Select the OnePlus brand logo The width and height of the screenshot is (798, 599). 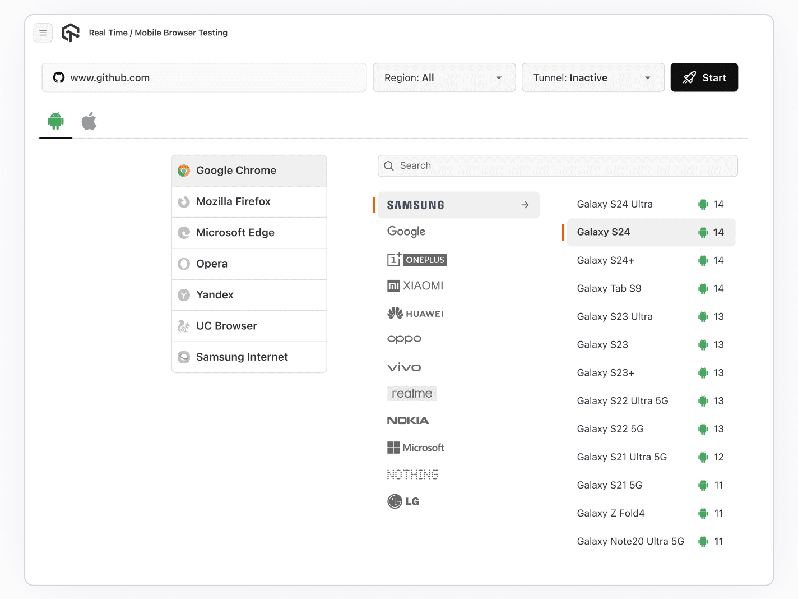tap(417, 260)
